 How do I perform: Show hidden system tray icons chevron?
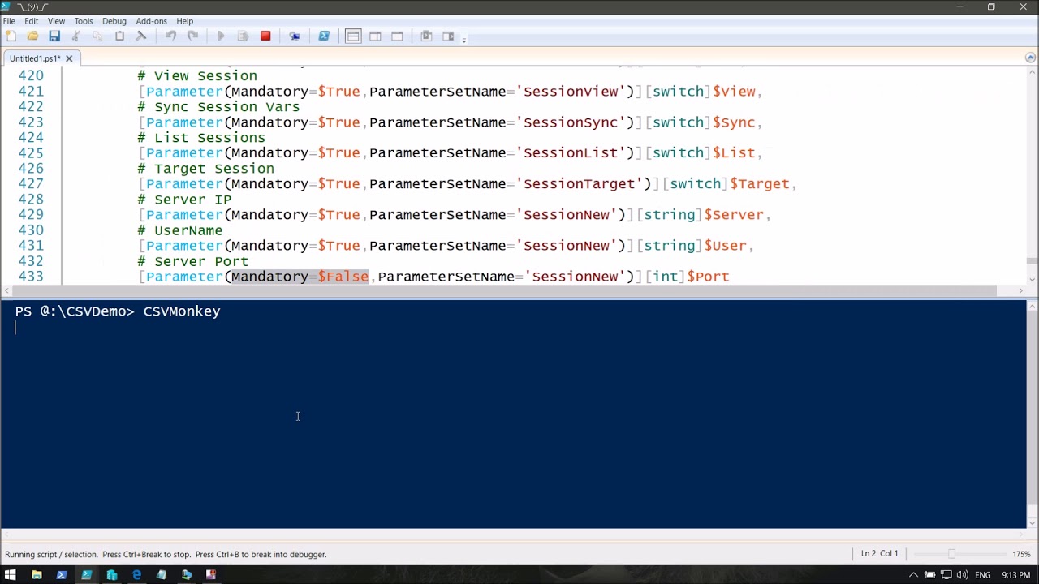913,575
